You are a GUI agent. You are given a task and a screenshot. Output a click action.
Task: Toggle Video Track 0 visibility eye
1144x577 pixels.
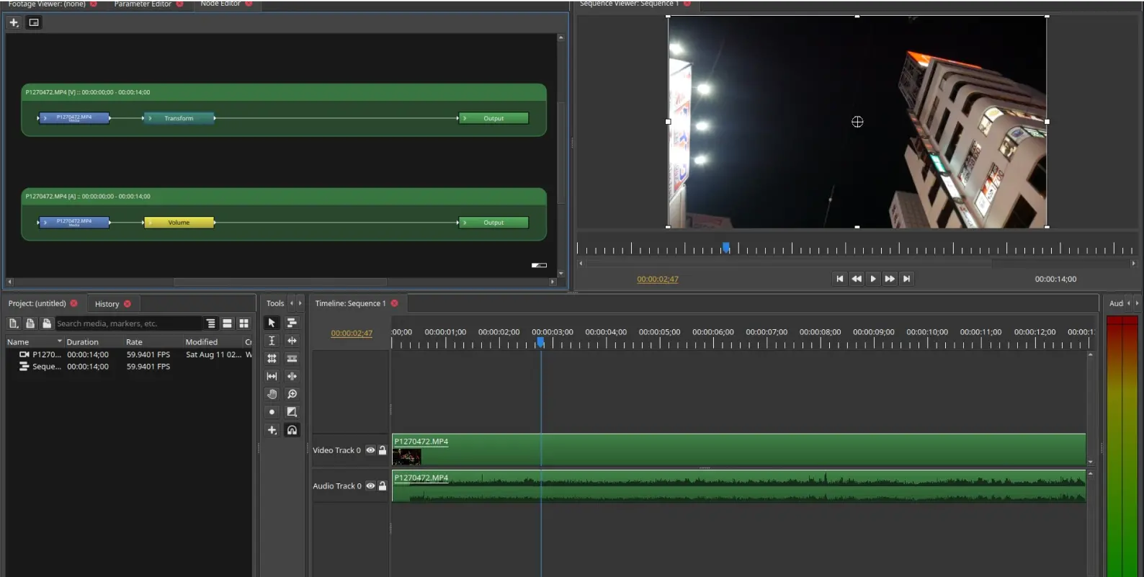coord(370,450)
